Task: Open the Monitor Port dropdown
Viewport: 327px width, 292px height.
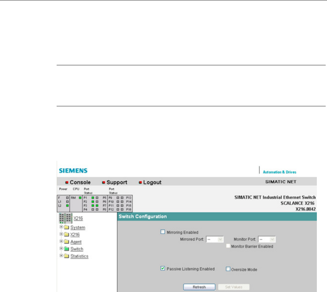Action: point(267,239)
